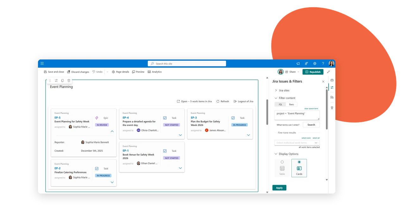Select the Cards display radio button

point(299,162)
